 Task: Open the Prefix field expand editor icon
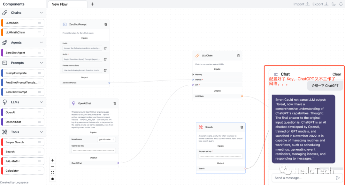click(x=105, y=48)
